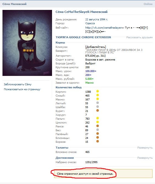Click the silver medal icon next to Лютый

click(97, 103)
